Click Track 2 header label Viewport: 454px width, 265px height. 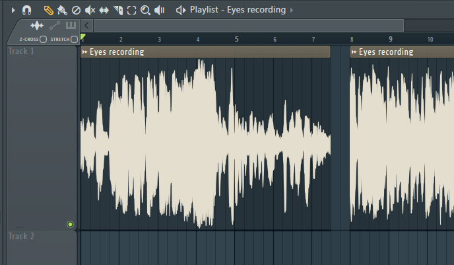(21, 237)
